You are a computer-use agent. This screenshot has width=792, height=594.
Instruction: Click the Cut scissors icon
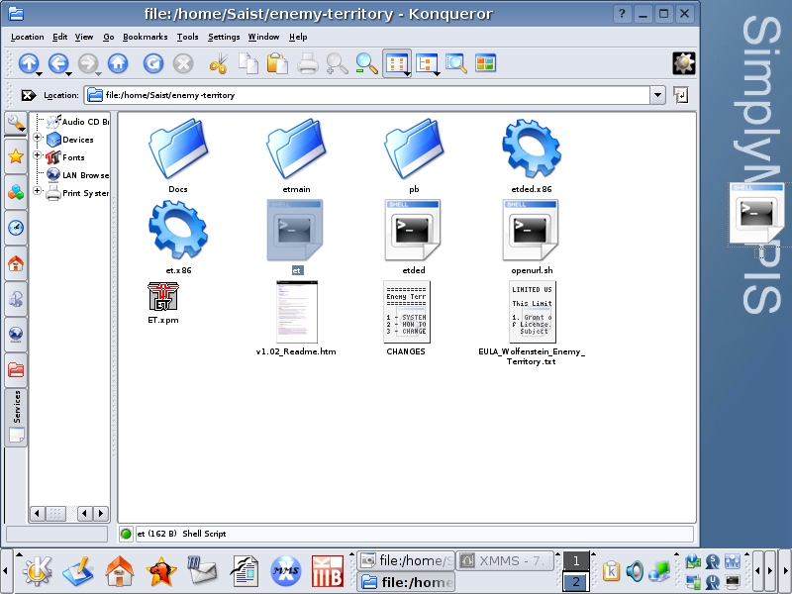pyautogui.click(x=218, y=63)
